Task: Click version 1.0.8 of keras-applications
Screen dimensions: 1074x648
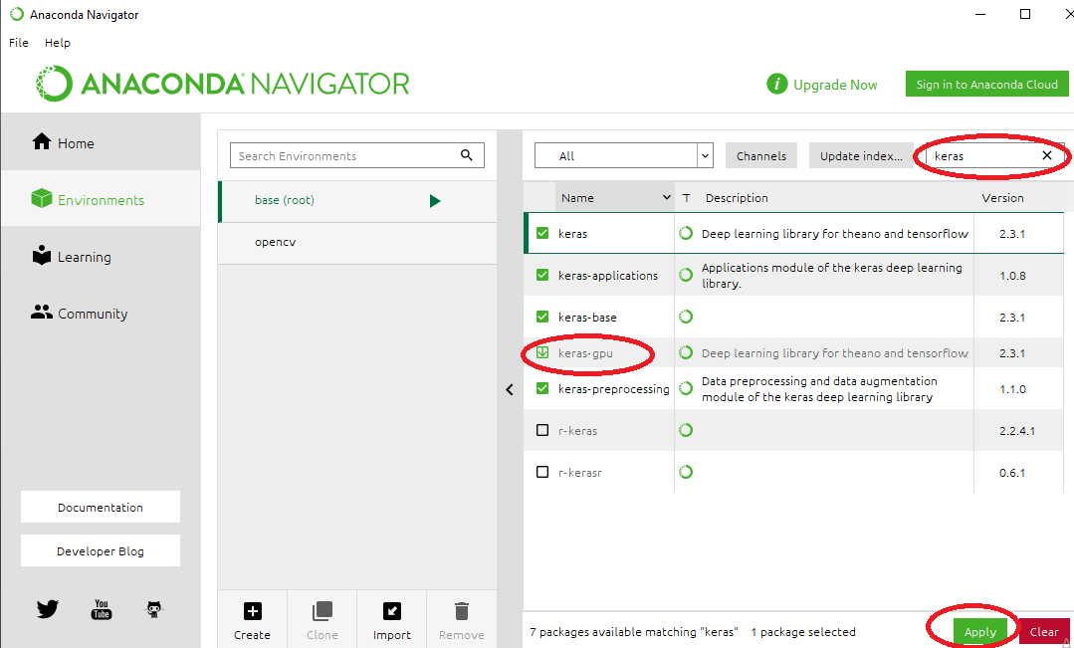Action: [x=1012, y=276]
